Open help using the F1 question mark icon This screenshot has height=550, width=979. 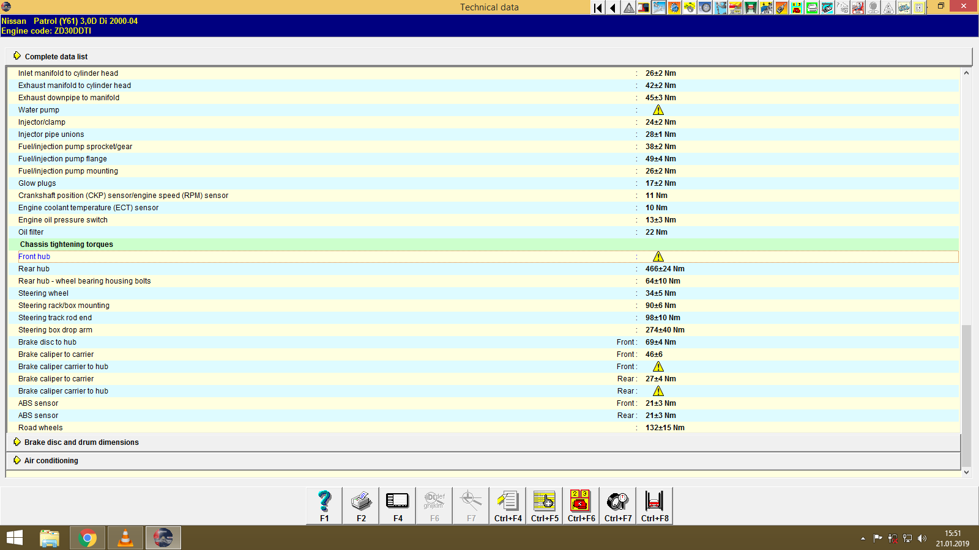(x=323, y=505)
